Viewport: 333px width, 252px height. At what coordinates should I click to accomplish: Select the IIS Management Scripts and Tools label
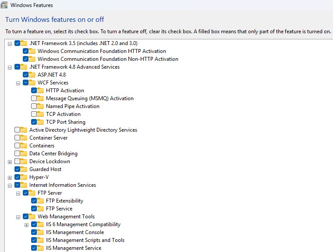point(85,240)
